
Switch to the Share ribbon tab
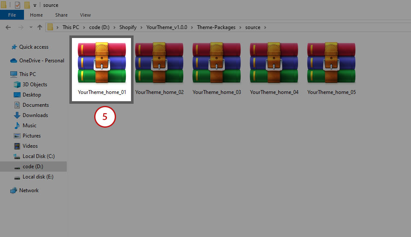click(x=61, y=15)
